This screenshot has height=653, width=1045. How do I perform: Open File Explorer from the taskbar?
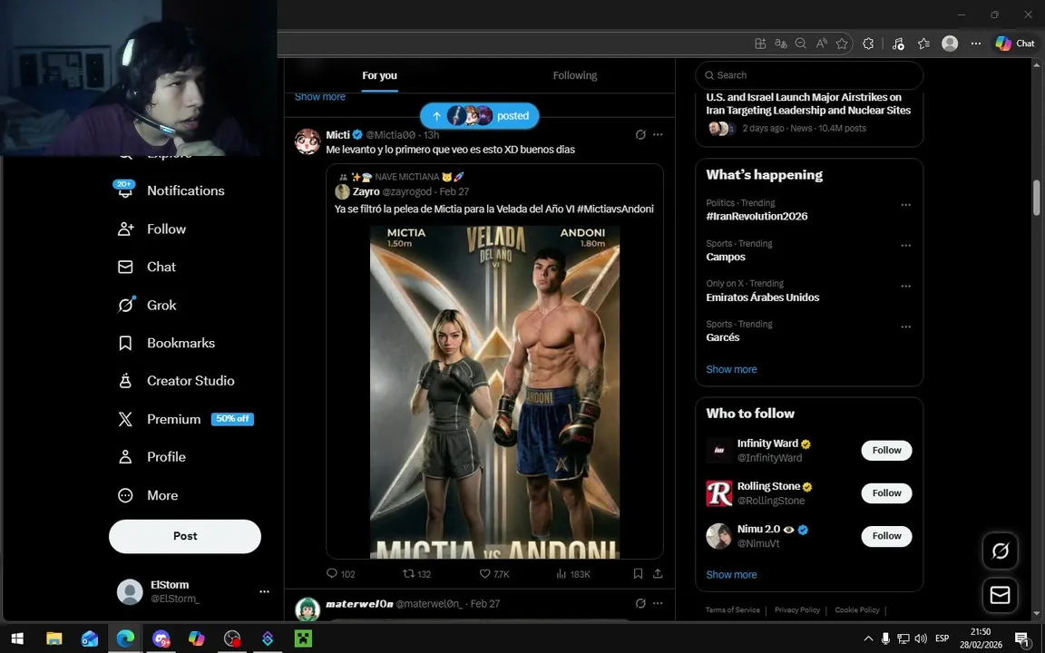click(x=54, y=638)
